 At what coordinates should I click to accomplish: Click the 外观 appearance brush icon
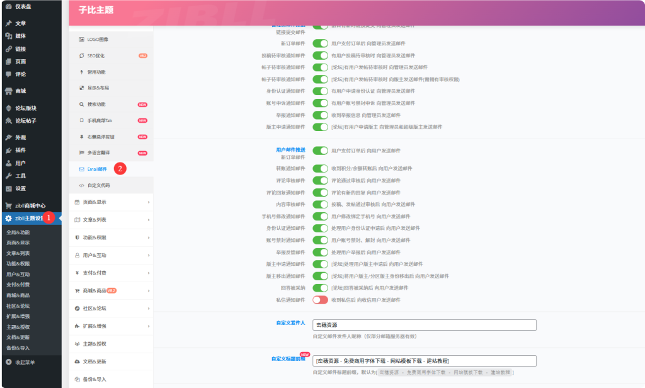(x=9, y=137)
